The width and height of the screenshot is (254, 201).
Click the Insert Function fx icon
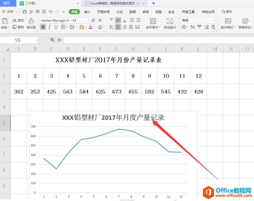(x=59, y=40)
